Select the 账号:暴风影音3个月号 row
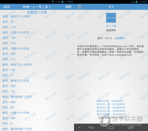This screenshot has width=148, height=131. click(x=17, y=129)
